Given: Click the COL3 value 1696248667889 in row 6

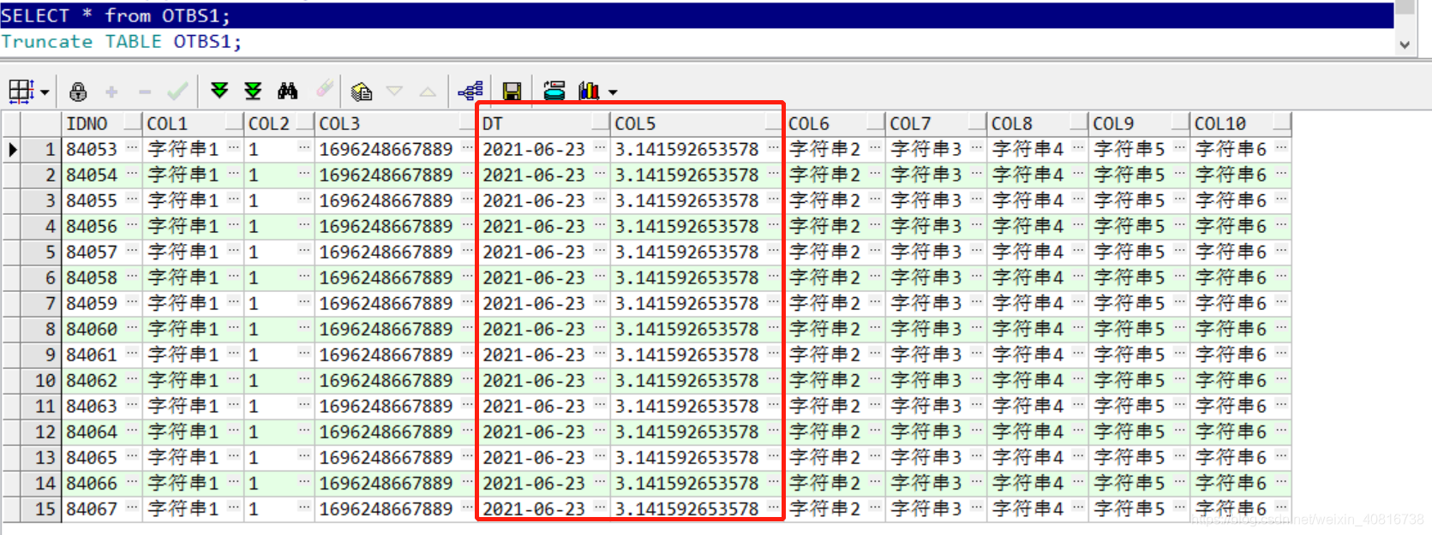Looking at the screenshot, I should coord(386,277).
